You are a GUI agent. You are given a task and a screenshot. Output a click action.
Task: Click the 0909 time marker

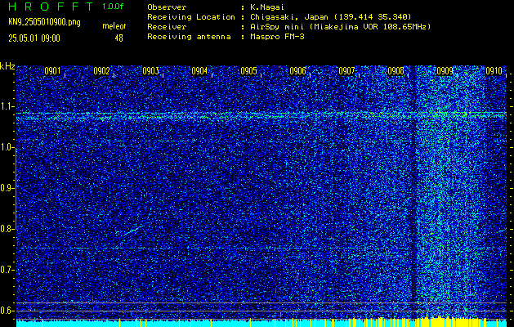[x=445, y=71]
